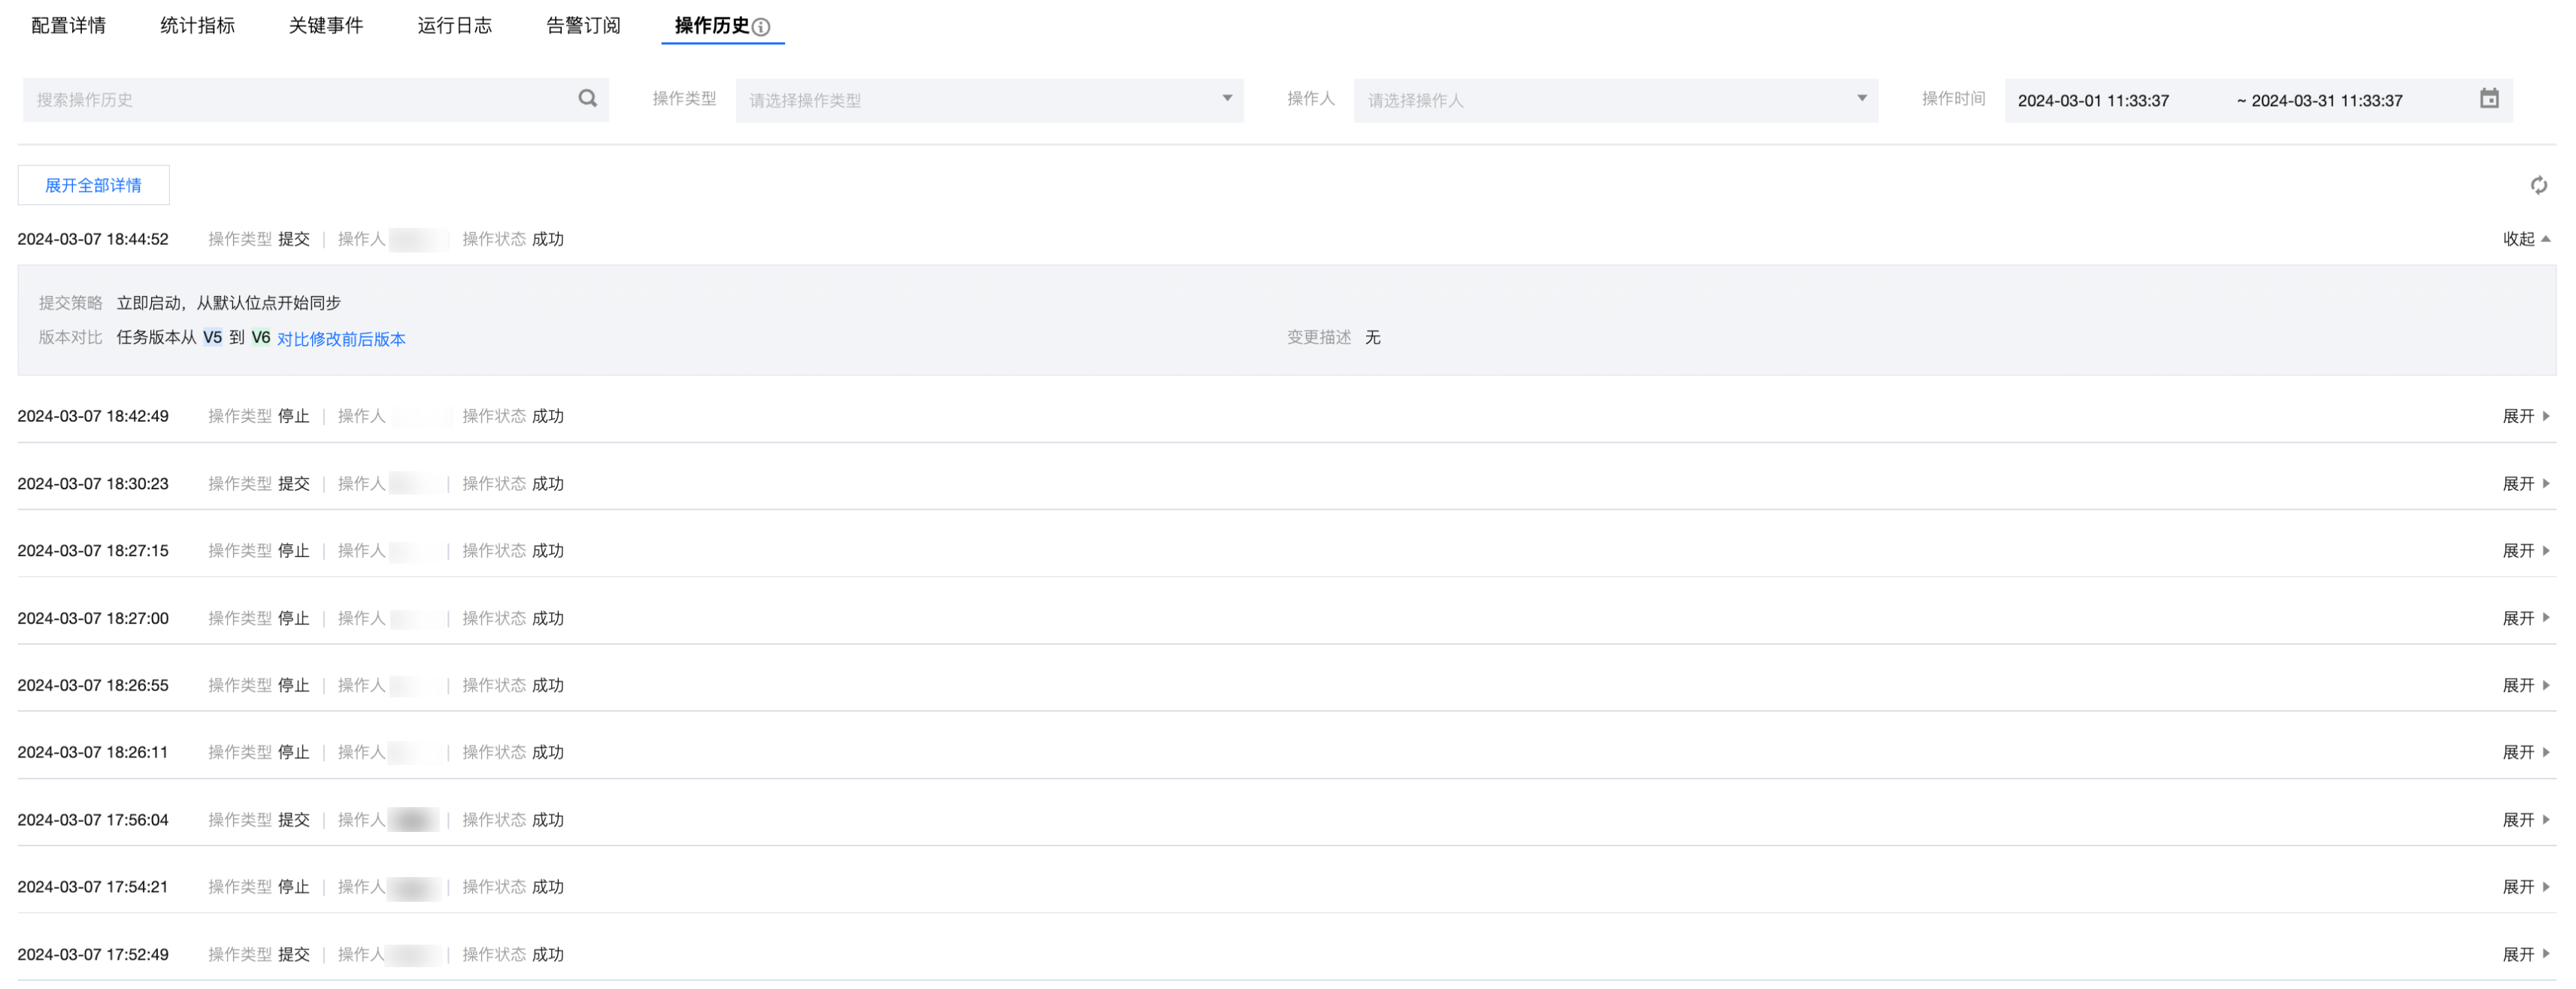Switch to the 统计指标 tab
Image resolution: width=2576 pixels, height=989 pixels.
pyautogui.click(x=197, y=25)
